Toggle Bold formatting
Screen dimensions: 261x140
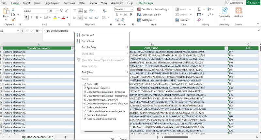[x=26, y=17]
